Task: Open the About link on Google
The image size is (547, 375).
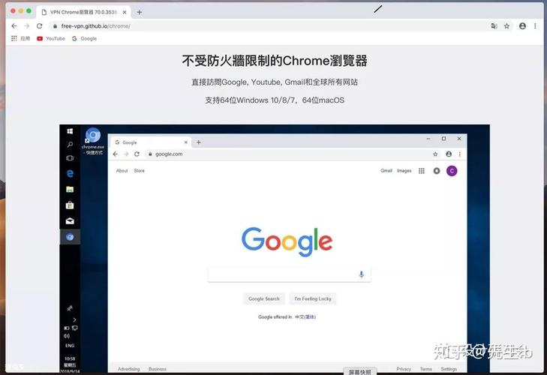Action: (x=122, y=170)
